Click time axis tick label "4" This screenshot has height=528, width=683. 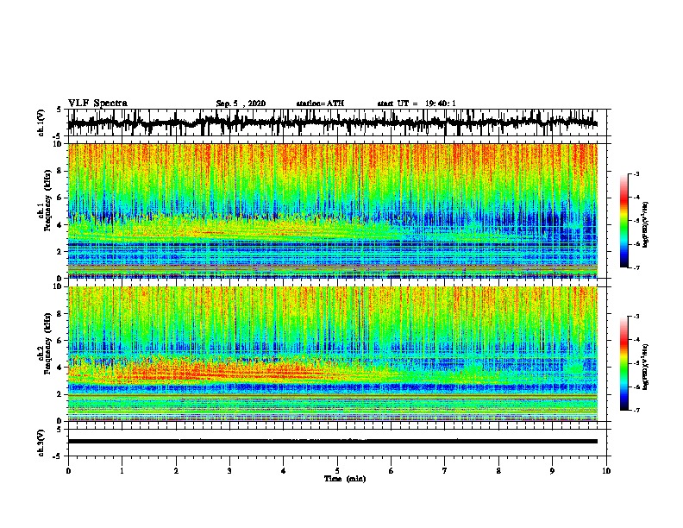click(284, 471)
